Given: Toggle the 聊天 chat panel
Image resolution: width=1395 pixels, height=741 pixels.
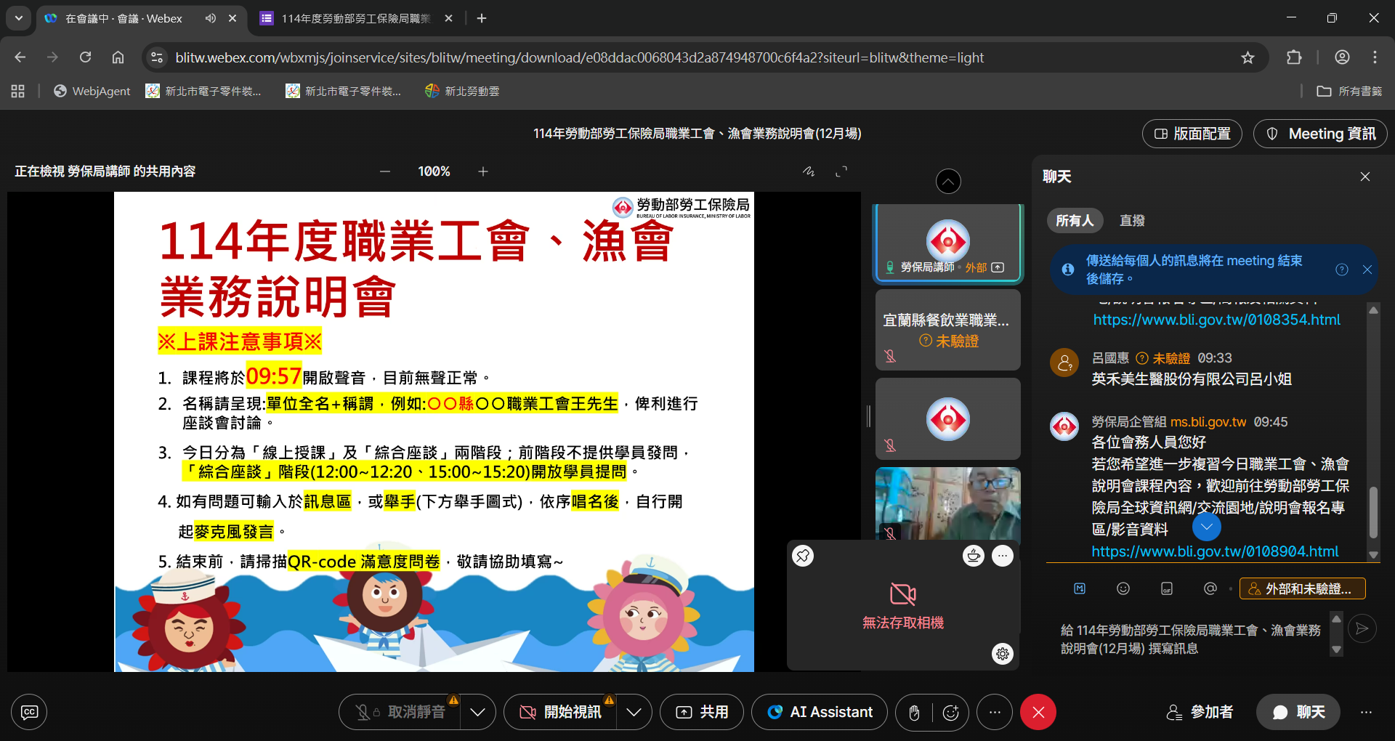Looking at the screenshot, I should point(1298,712).
